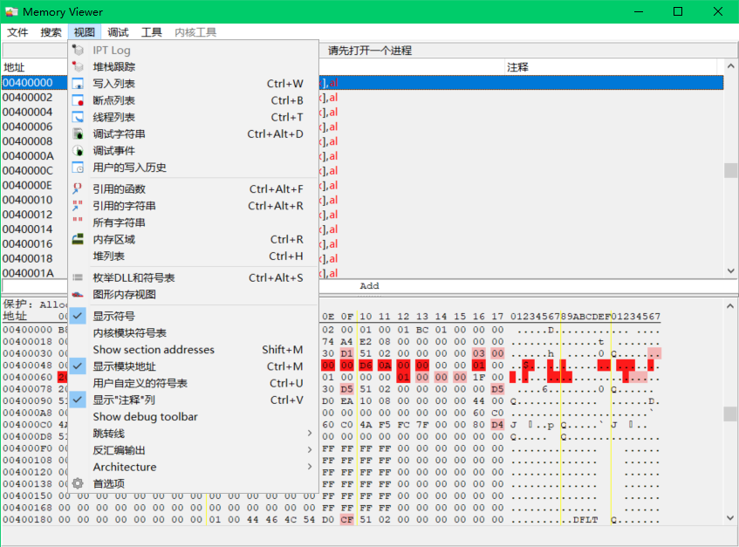Select disassembler row 0040000A

click(362, 156)
